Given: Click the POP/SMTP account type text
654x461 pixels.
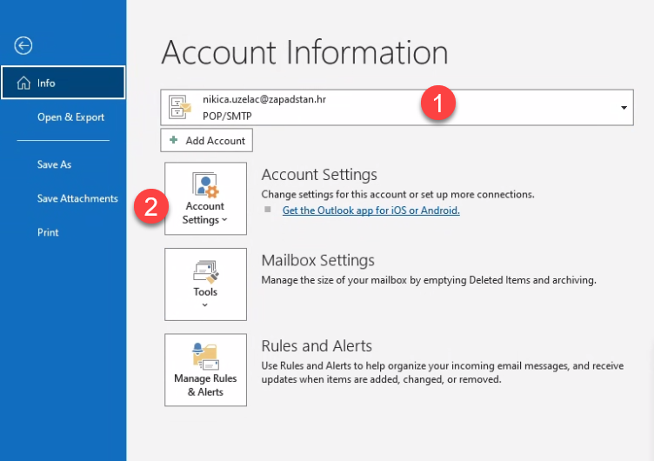Looking at the screenshot, I should coord(227,116).
